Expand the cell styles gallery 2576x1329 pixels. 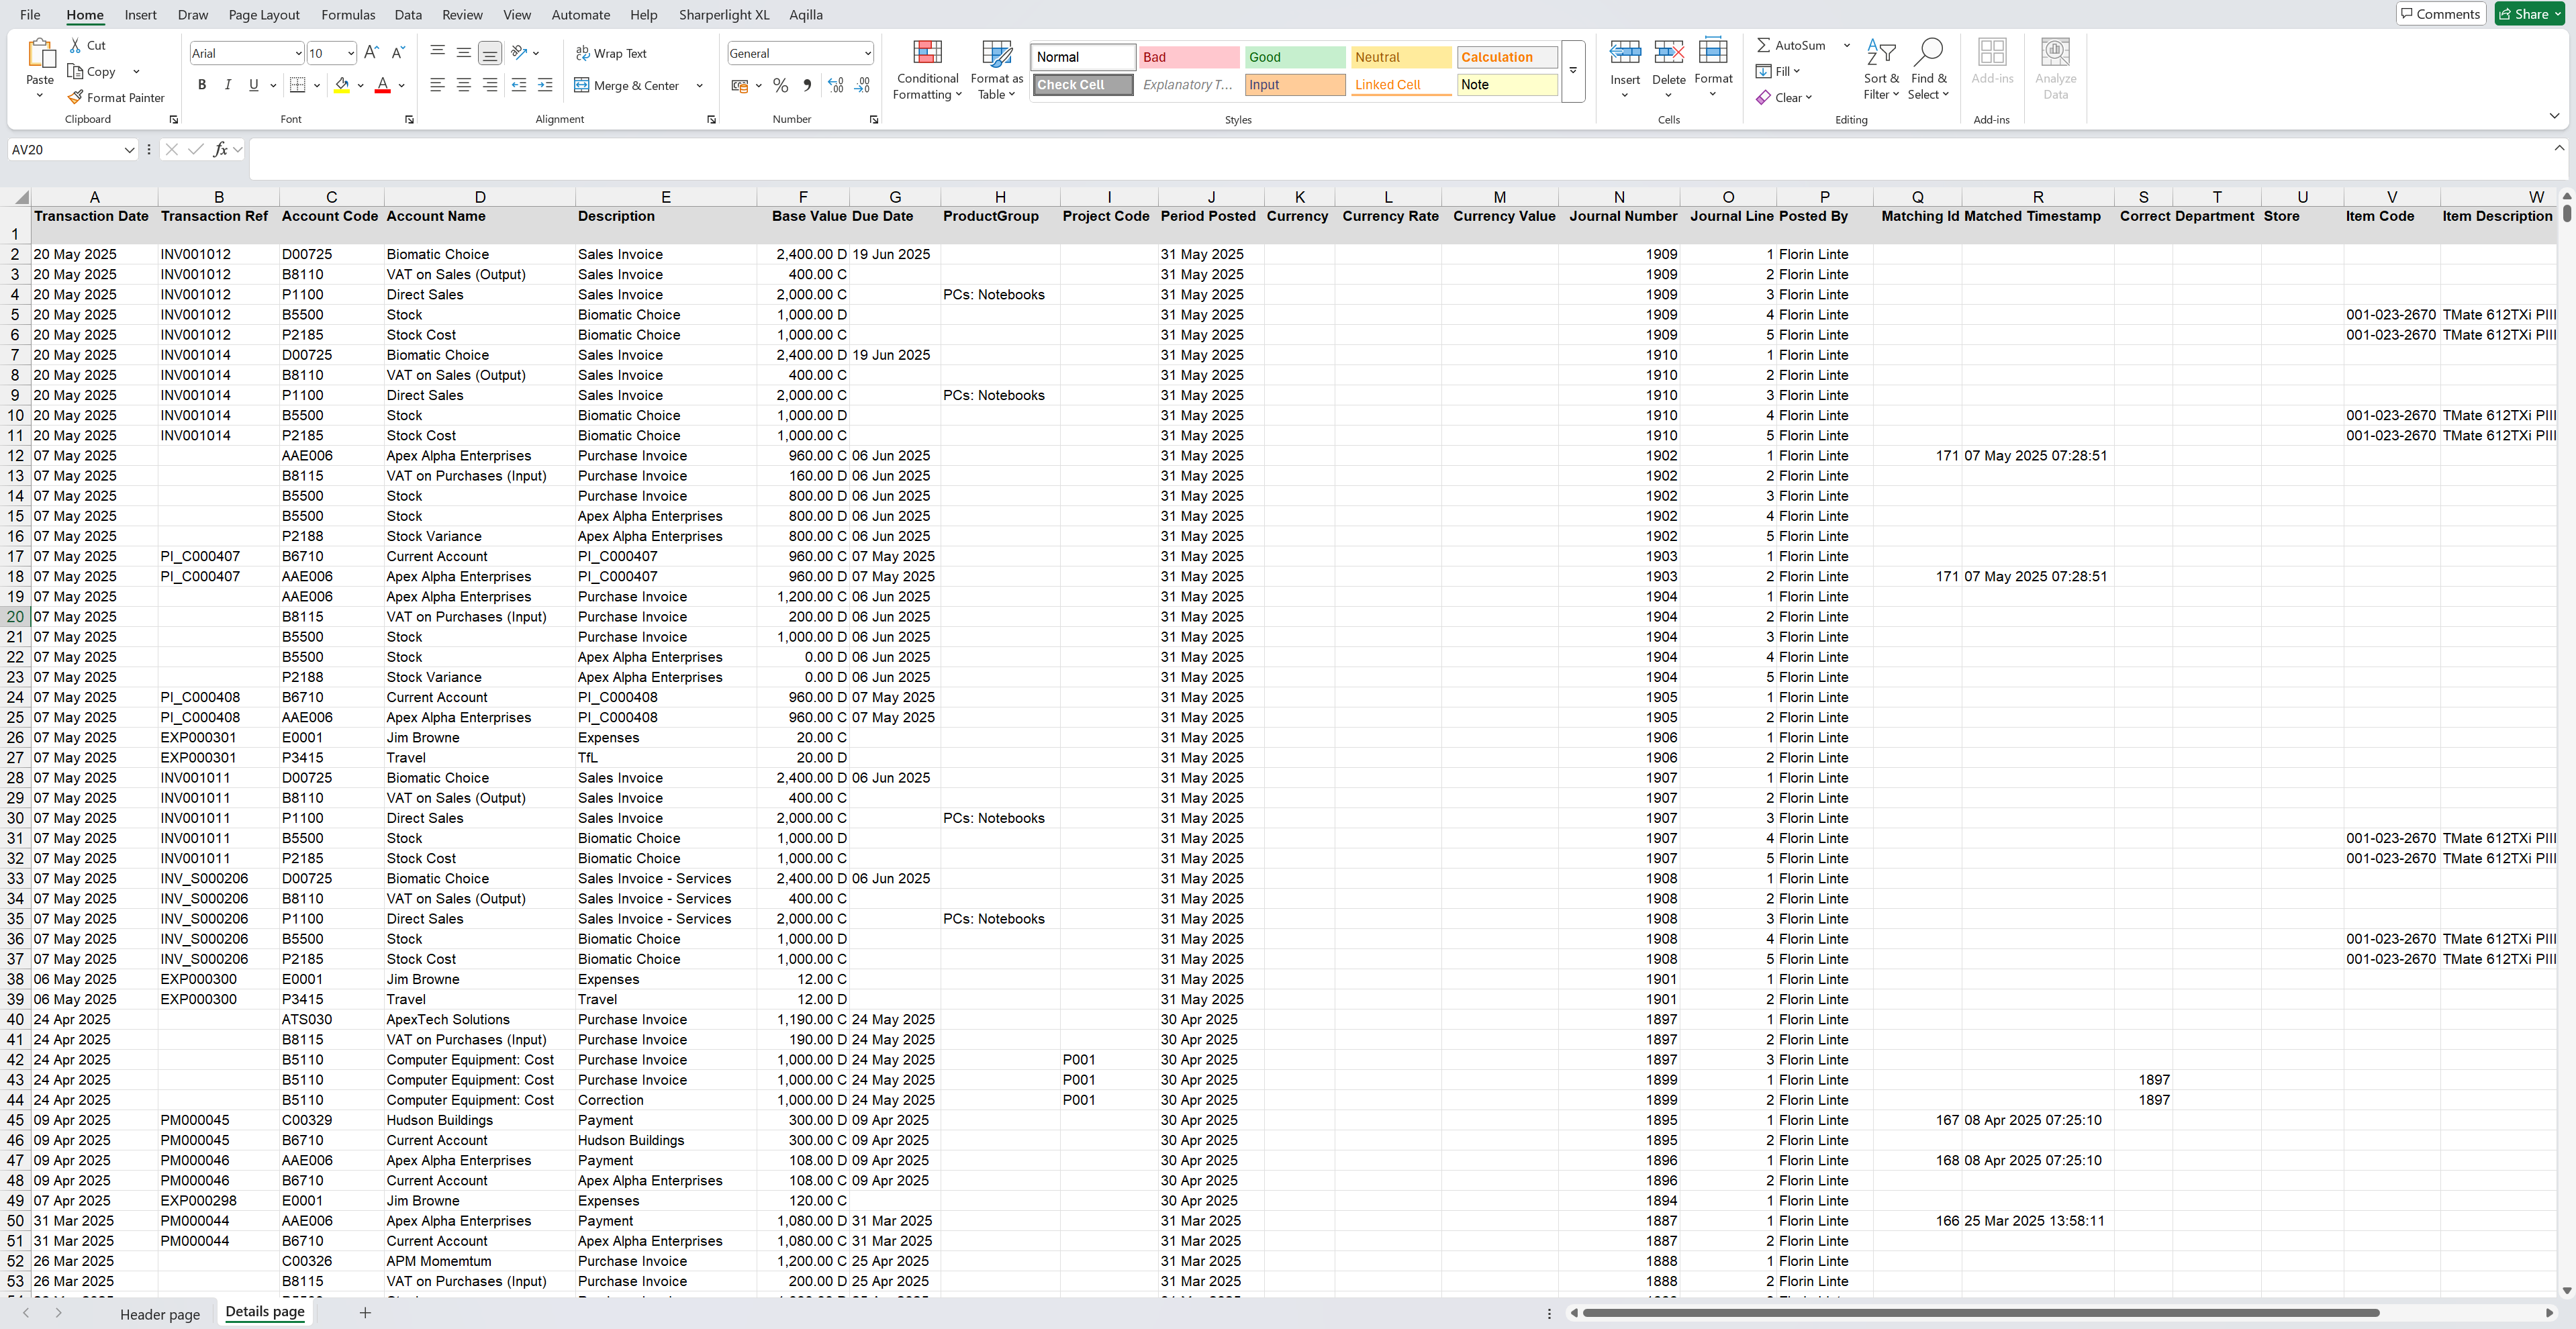click(1572, 71)
